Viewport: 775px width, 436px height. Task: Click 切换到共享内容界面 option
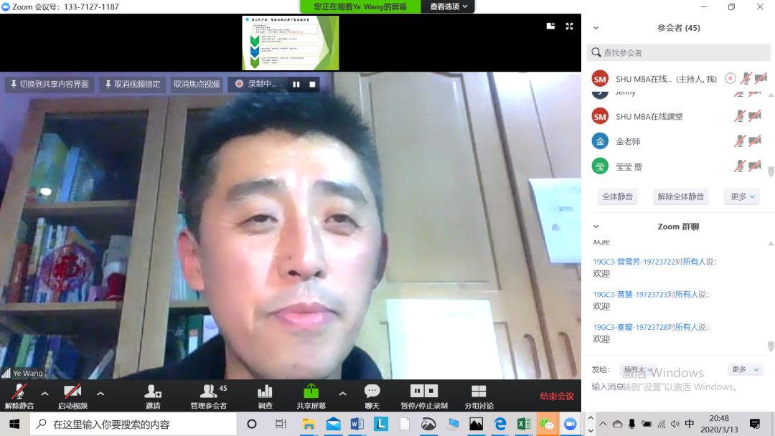point(50,84)
